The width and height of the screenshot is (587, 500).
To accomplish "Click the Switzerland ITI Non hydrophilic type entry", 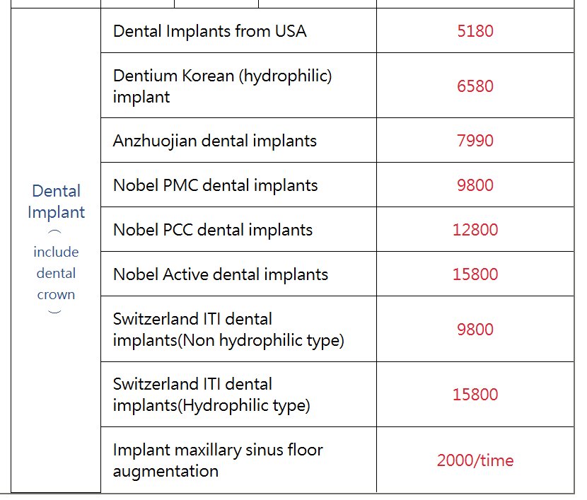I will pos(228,330).
